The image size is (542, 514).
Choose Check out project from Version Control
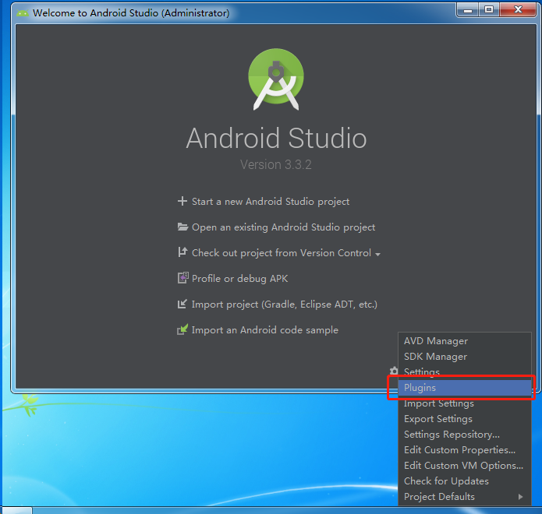(x=282, y=252)
